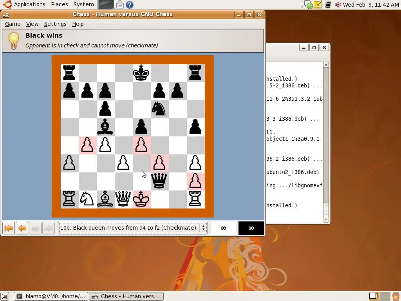Maximize the Chess window
The width and height of the screenshot is (401, 301).
click(249, 15)
